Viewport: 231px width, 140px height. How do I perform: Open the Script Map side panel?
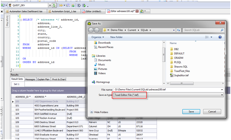click(7, 21)
